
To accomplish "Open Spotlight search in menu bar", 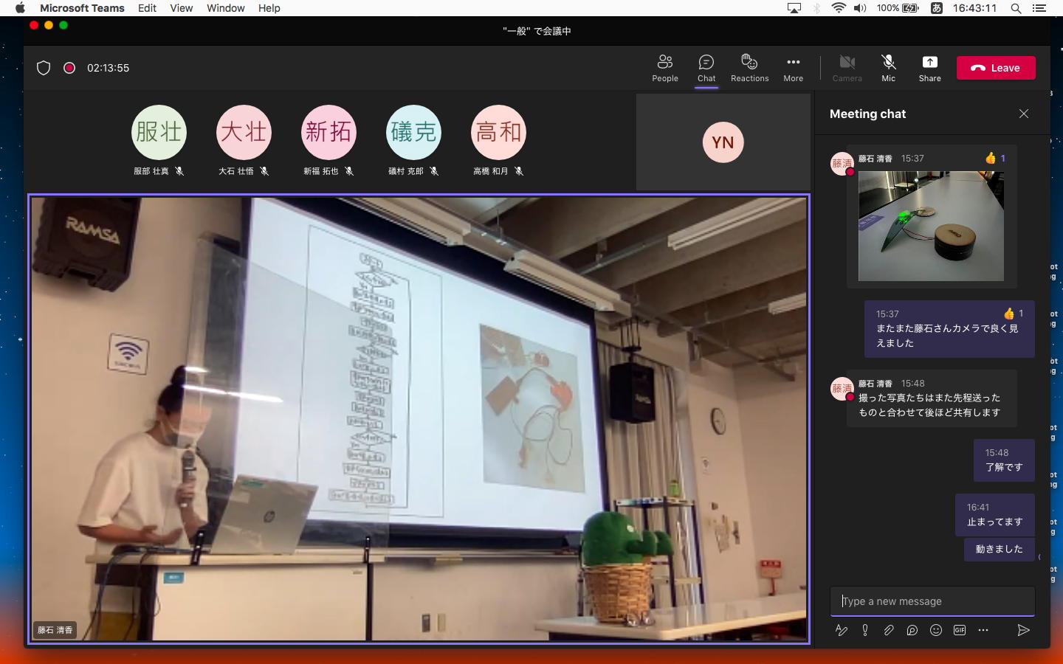I will (x=1016, y=8).
